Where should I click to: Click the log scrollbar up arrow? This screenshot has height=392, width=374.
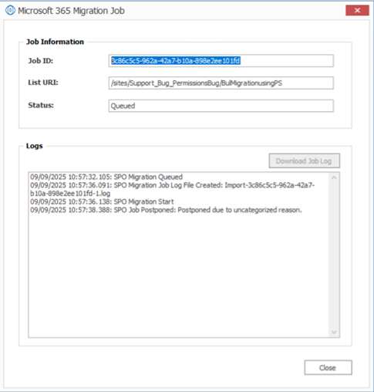pyautogui.click(x=334, y=177)
